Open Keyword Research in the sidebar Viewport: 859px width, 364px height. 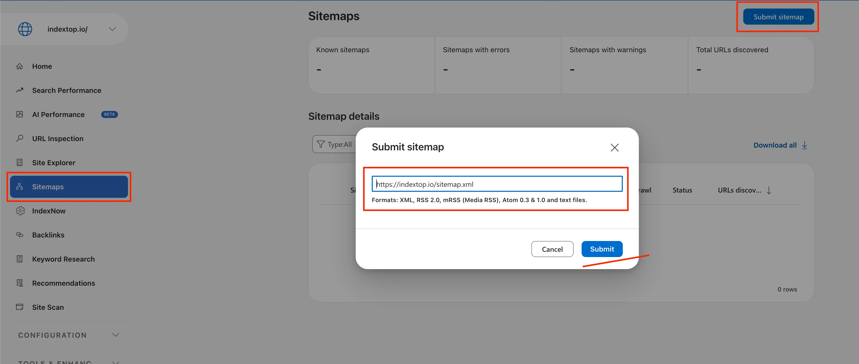[x=63, y=259]
